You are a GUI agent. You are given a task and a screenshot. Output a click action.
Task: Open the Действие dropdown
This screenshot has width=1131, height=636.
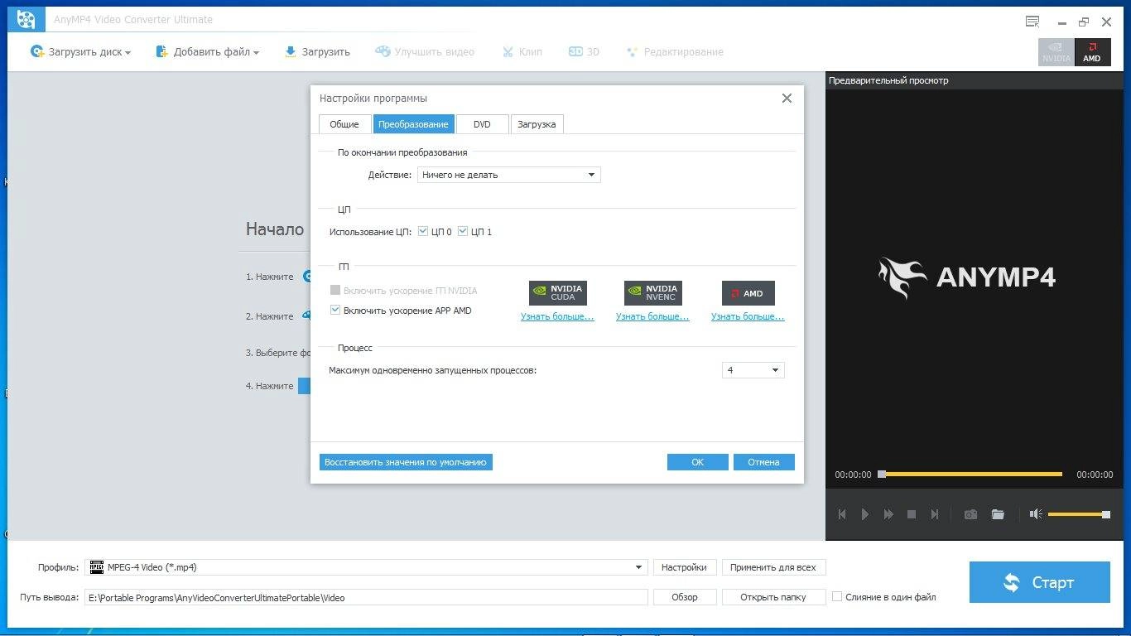[508, 175]
